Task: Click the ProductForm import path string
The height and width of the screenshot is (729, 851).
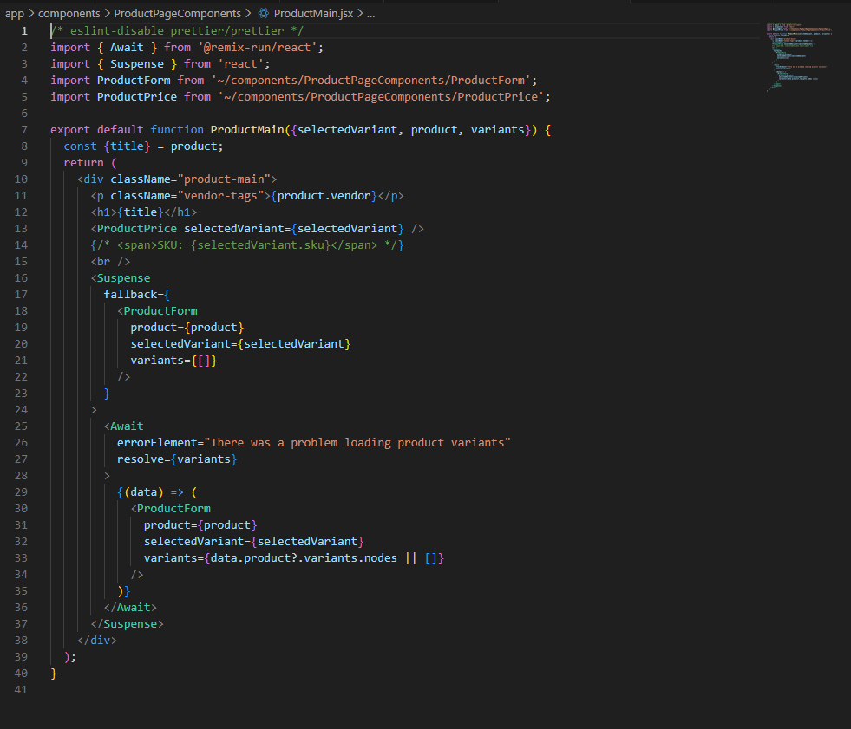Action: coord(370,81)
